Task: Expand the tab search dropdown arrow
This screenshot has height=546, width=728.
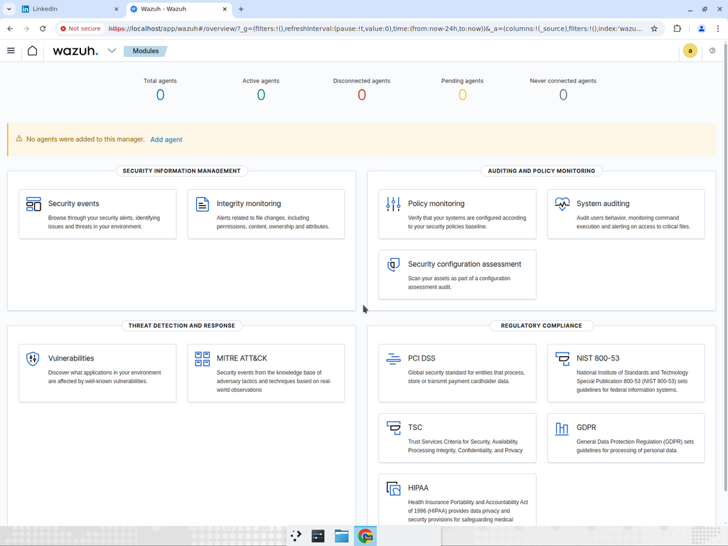Action: pyautogui.click(x=9, y=9)
